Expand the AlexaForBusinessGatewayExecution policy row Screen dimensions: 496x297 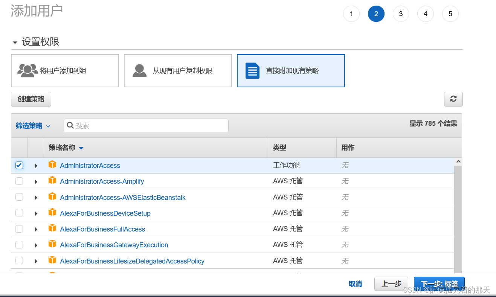(x=36, y=245)
